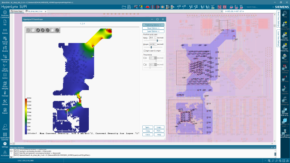Enable the Auto span & origin checkbox
Image resolution: width=290 pixels, height=163 pixels.
pyautogui.click(x=145, y=51)
